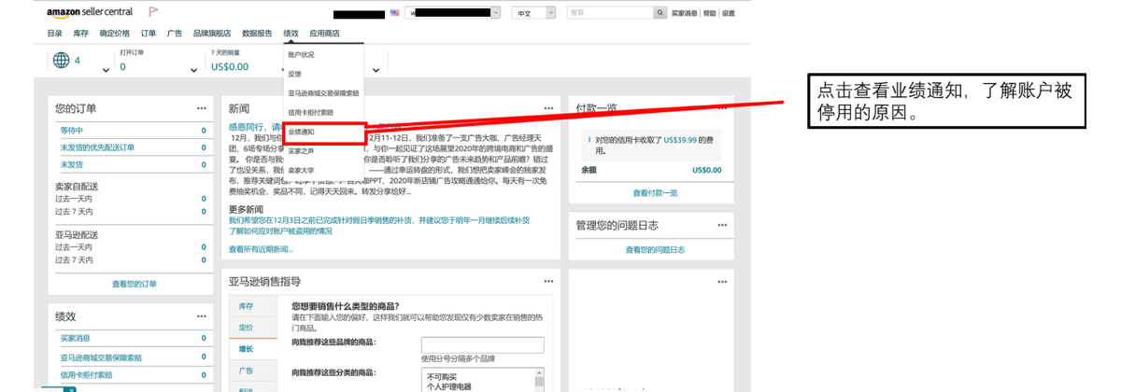
Task: Switch to the 定价 coaching tab
Action: click(253, 328)
